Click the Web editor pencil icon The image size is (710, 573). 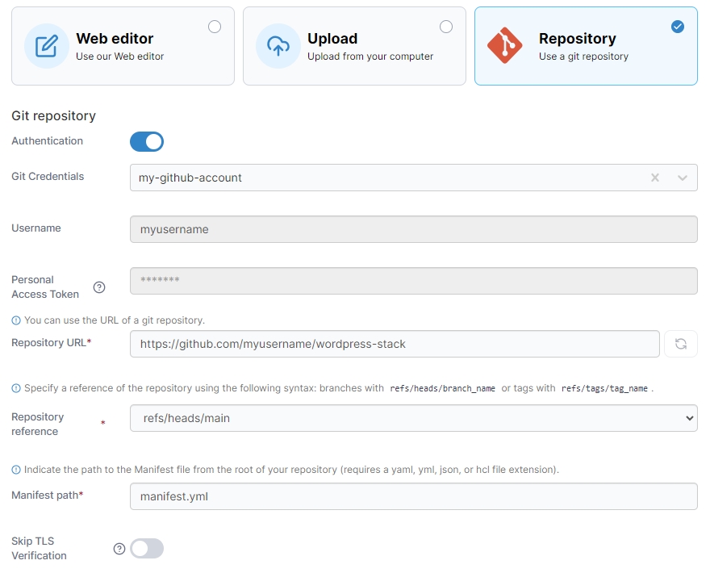(47, 46)
